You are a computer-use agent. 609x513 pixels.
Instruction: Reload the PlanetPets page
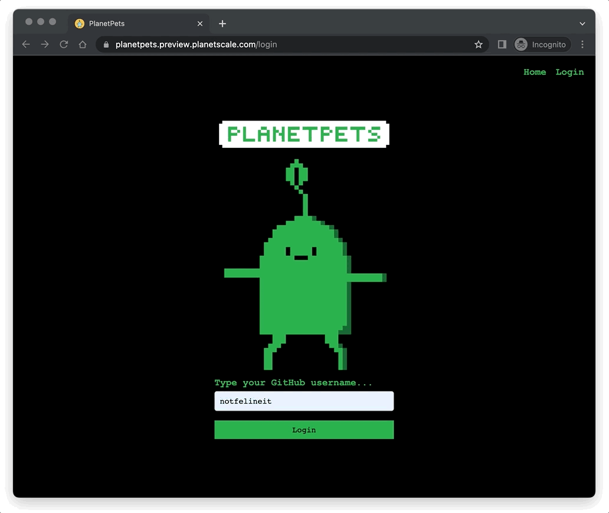pos(64,44)
